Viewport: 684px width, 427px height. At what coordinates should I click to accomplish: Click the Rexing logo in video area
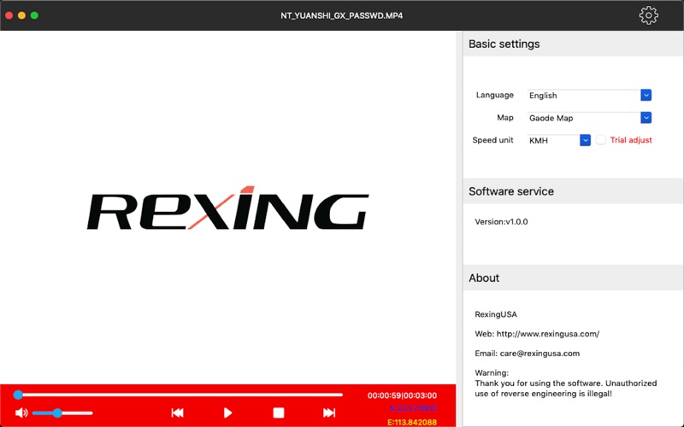coord(227,208)
